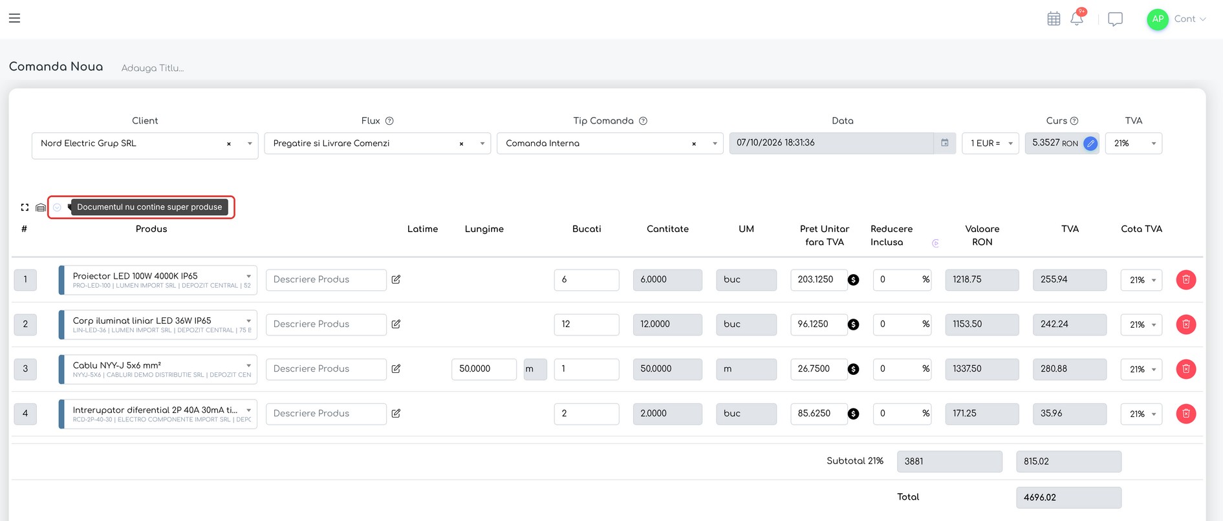
Task: Open the header TVA 21% dropdown
Action: tap(1134, 144)
